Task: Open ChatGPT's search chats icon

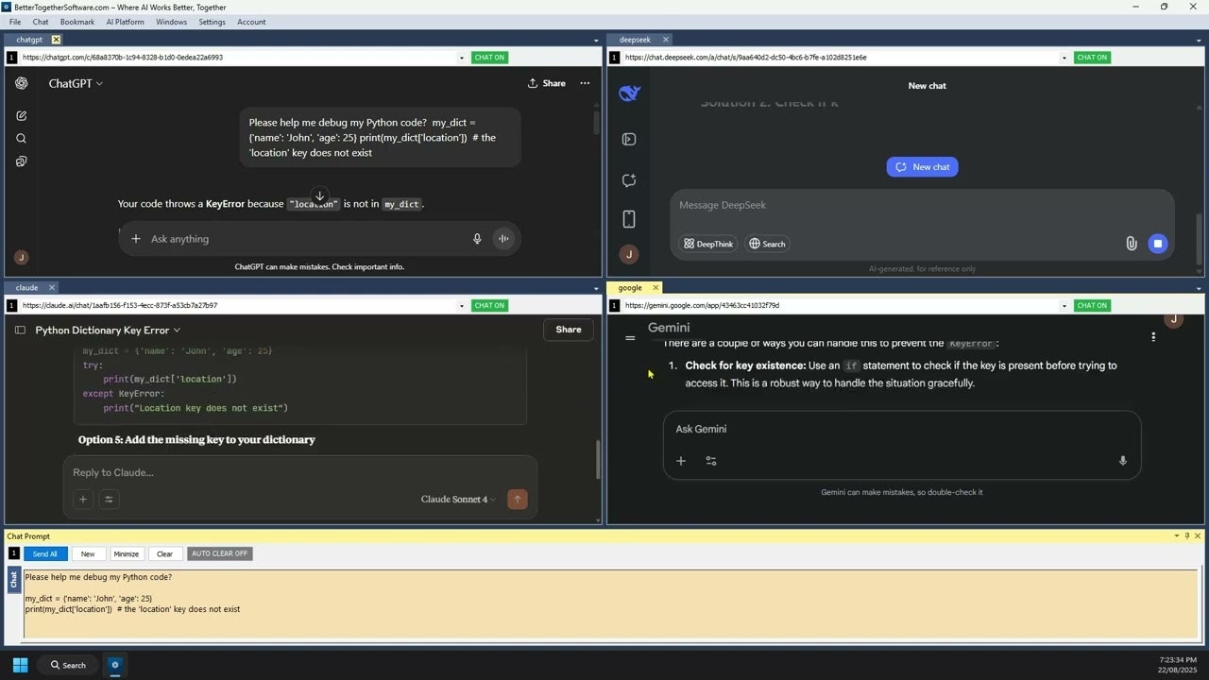Action: click(21, 138)
